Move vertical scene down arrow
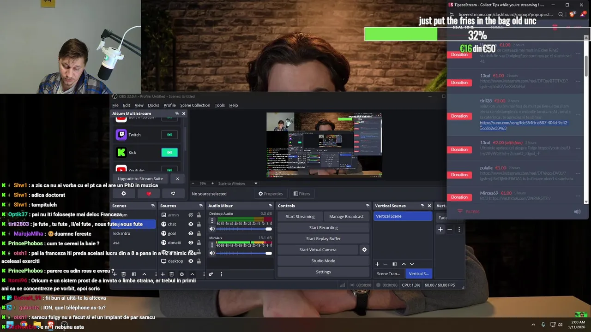 (x=412, y=264)
